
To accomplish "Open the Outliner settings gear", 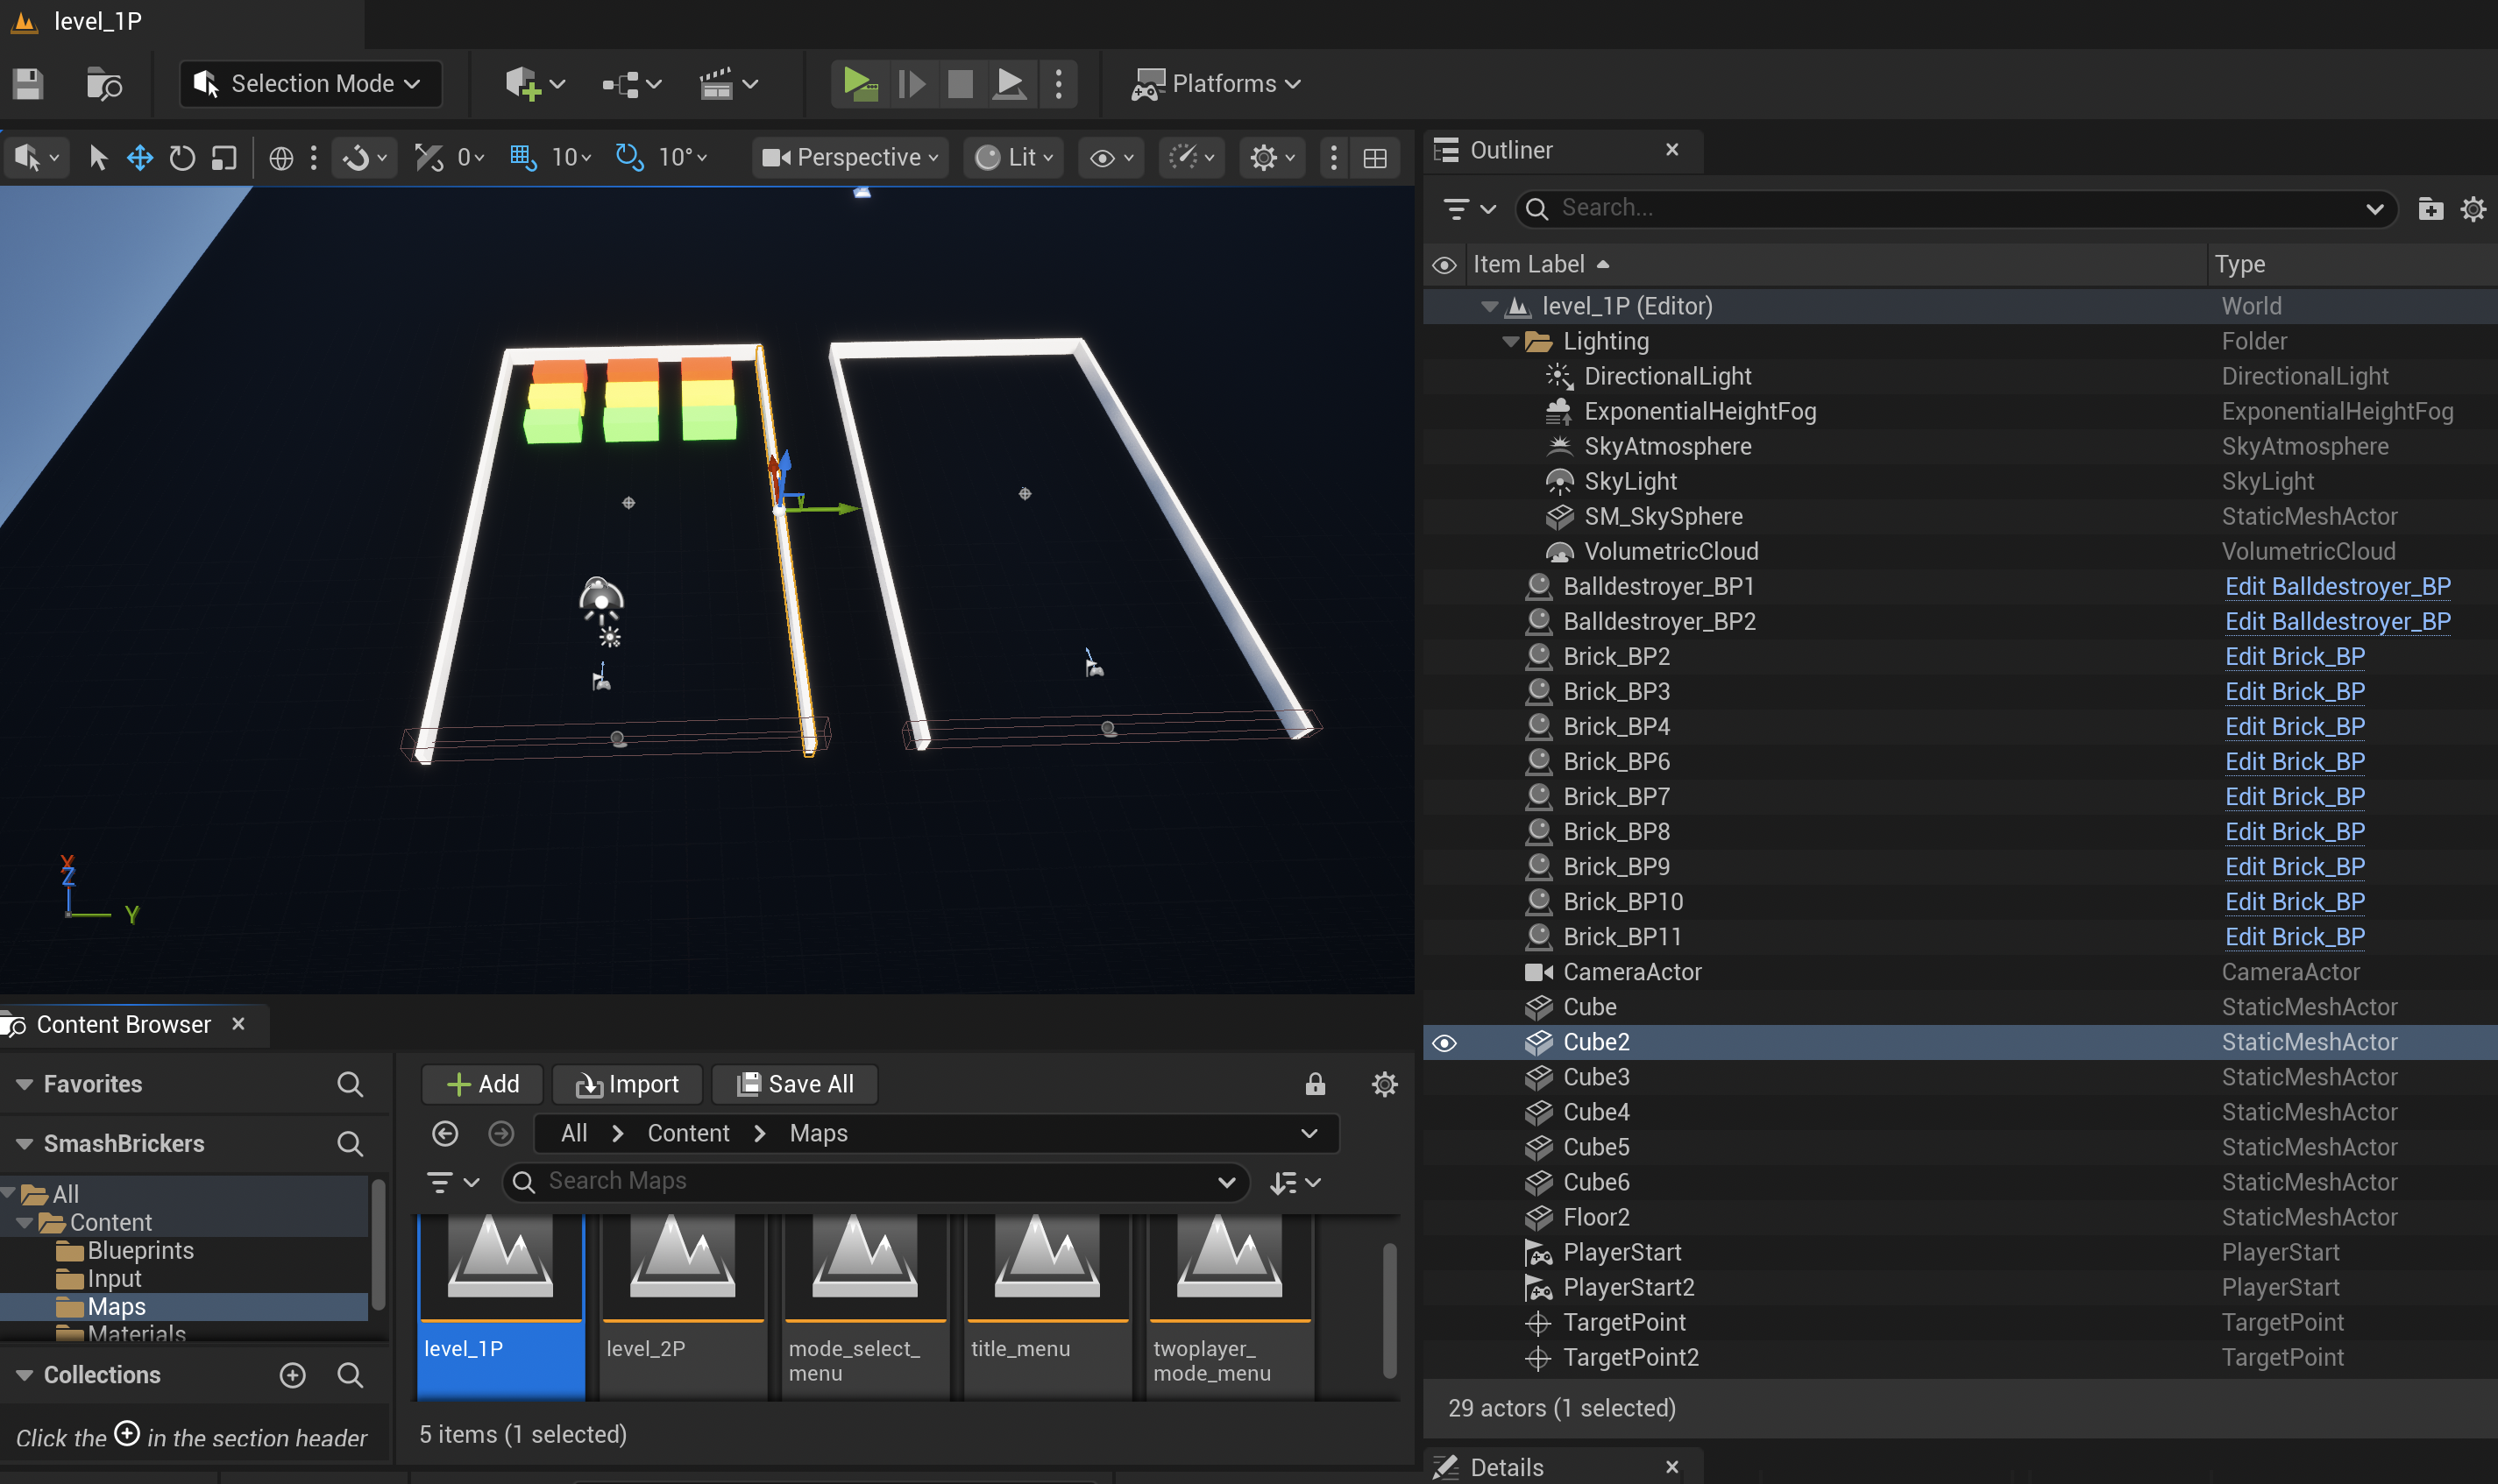I will (2472, 208).
